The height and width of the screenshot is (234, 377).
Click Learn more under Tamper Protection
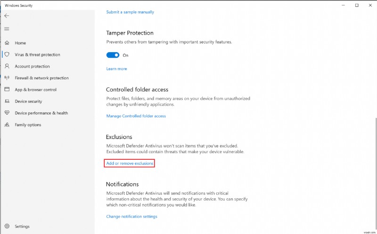tap(116, 69)
